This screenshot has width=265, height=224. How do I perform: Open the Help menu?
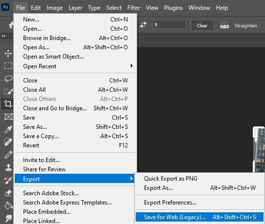[x=222, y=8]
